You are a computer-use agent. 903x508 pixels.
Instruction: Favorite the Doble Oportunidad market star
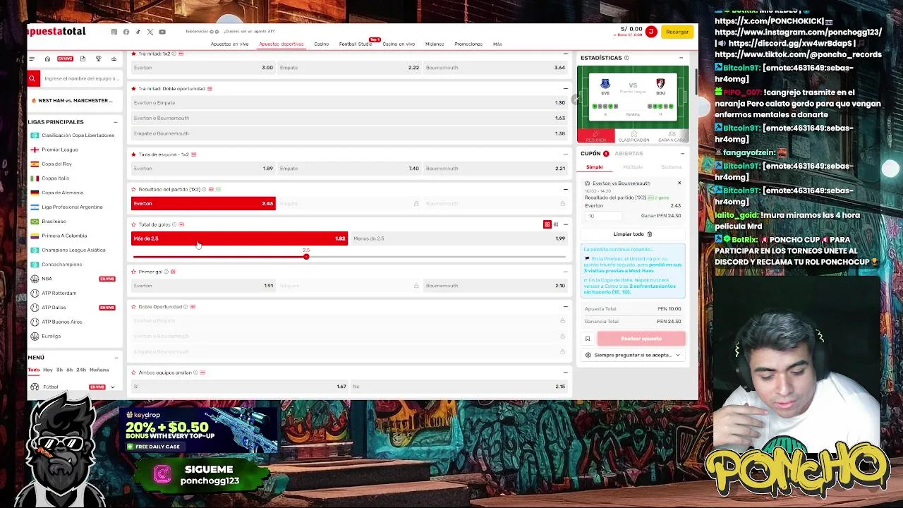pyautogui.click(x=133, y=307)
